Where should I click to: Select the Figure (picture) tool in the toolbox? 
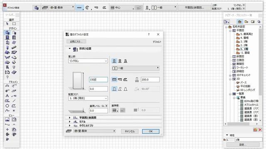point(7,120)
